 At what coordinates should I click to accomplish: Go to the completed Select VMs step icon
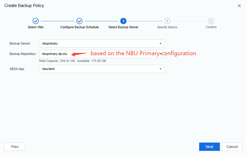coord(36,21)
